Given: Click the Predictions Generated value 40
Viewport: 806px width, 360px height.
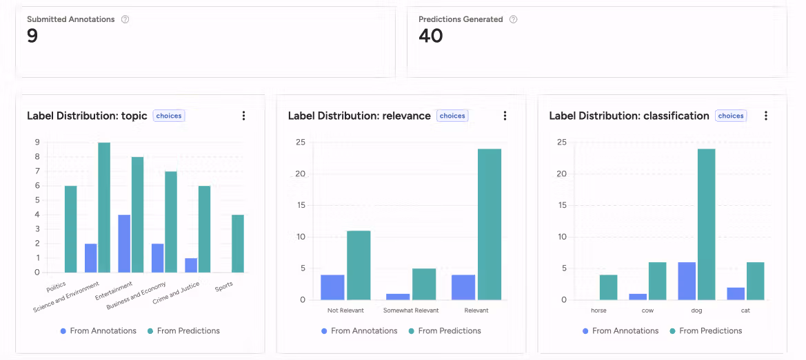Looking at the screenshot, I should pos(431,36).
